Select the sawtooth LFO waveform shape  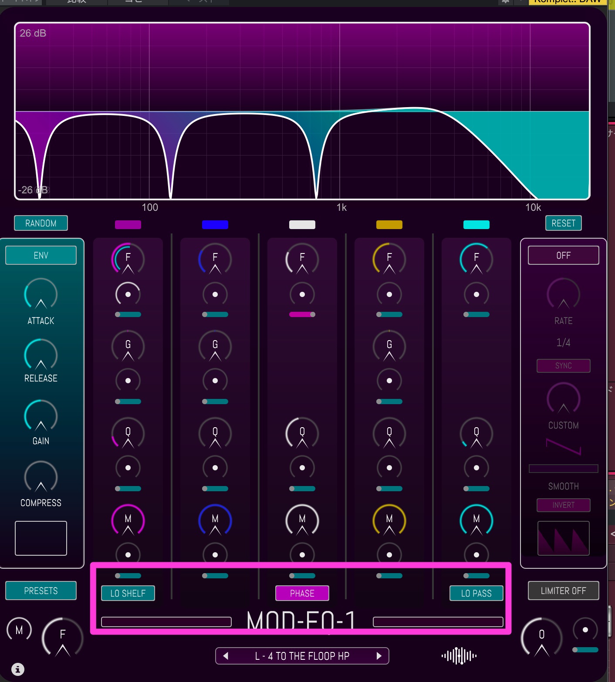tap(563, 538)
